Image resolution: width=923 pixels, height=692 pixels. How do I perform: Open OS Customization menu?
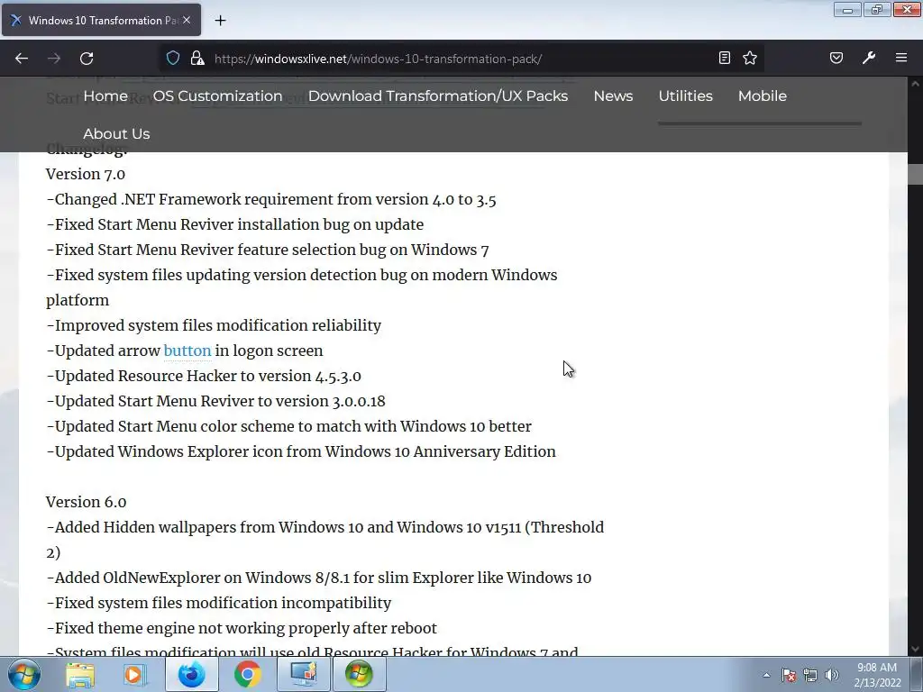[x=218, y=96]
